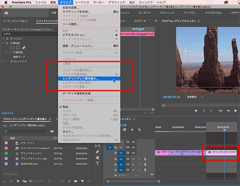
Task: Add a marker in the Program monitor
Action: (196, 111)
